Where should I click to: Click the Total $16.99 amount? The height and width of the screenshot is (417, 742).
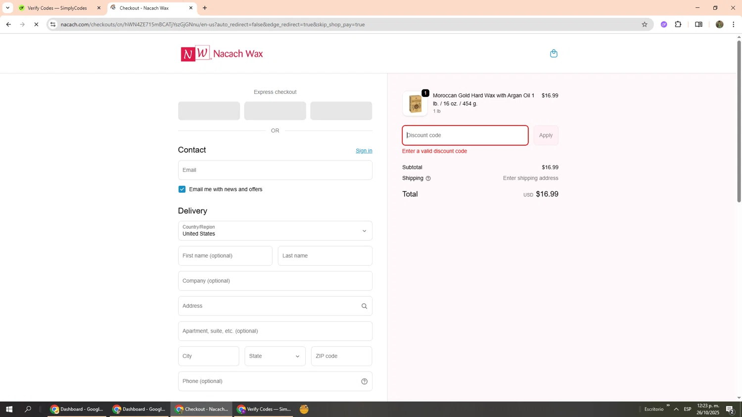pos(547,194)
